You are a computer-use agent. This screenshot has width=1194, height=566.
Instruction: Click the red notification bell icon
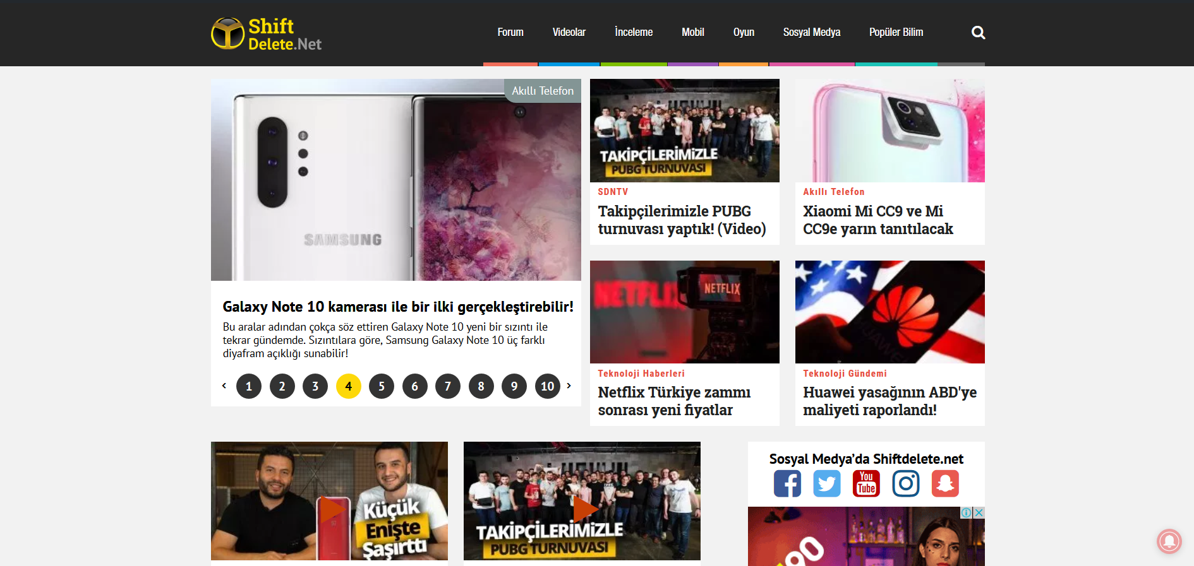[1169, 541]
